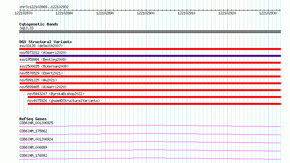Select the 3q13.33 band label
Viewport: 290px width, 163px height.
point(26,28)
